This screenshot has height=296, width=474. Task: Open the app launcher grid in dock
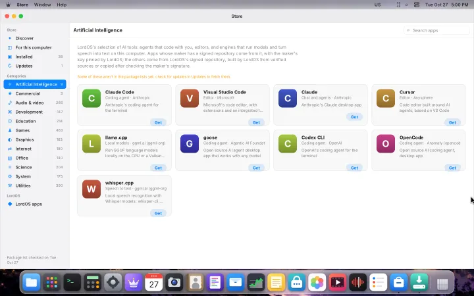(x=52, y=283)
